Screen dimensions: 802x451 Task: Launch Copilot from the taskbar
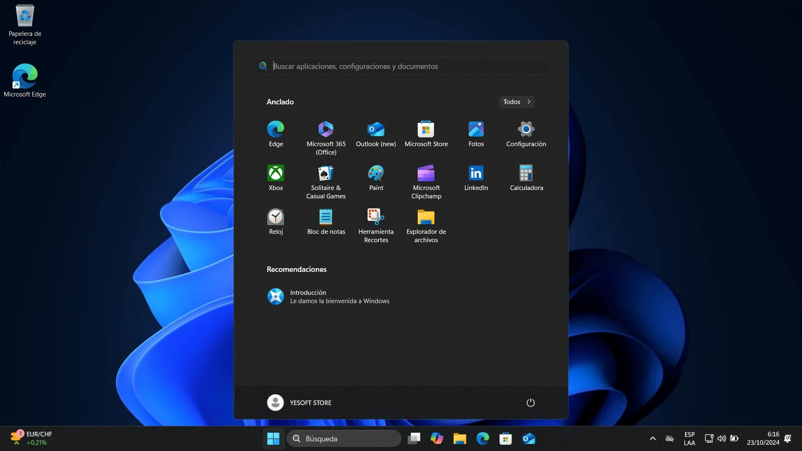(x=437, y=438)
